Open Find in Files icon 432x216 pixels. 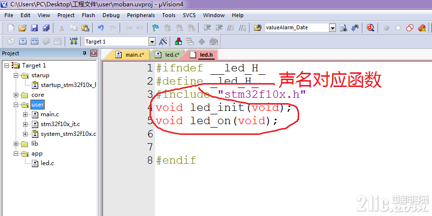(x=257, y=28)
